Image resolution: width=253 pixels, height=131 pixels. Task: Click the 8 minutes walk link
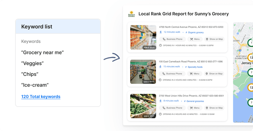pyautogui.click(x=171, y=101)
